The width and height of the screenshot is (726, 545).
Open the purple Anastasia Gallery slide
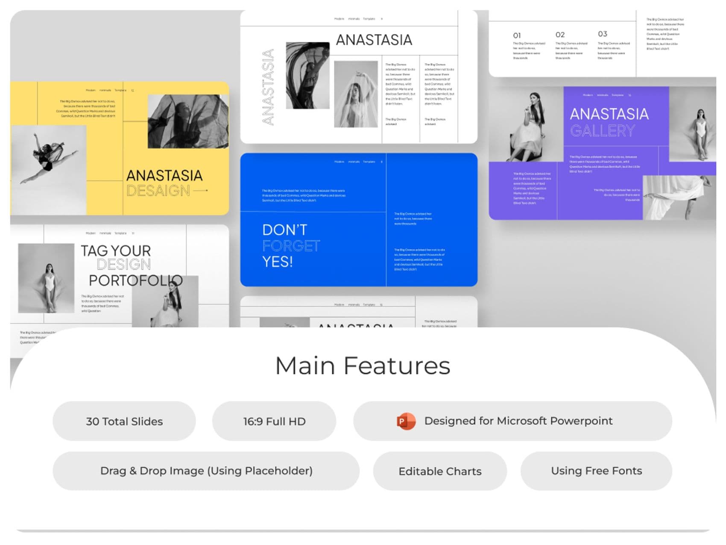coord(602,153)
